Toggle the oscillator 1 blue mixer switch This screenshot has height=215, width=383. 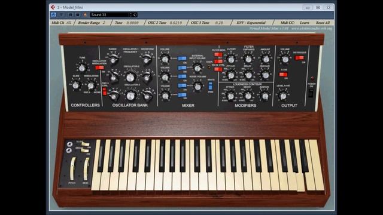182,59
